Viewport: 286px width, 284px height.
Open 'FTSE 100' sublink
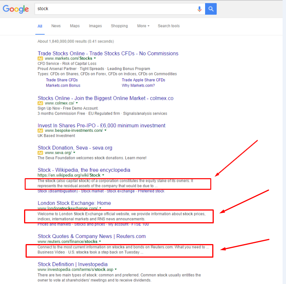(140, 224)
